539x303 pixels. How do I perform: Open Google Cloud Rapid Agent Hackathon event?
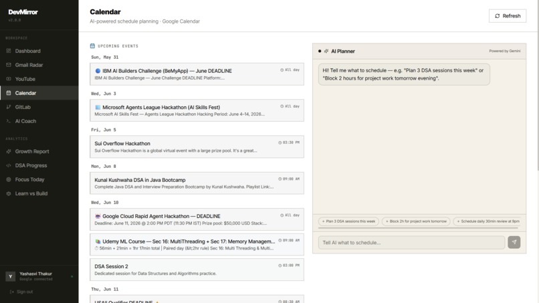coord(197,219)
